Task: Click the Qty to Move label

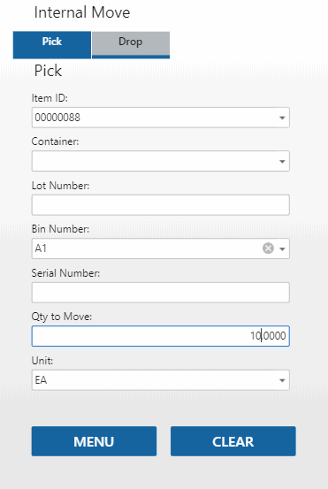Action: [62, 317]
